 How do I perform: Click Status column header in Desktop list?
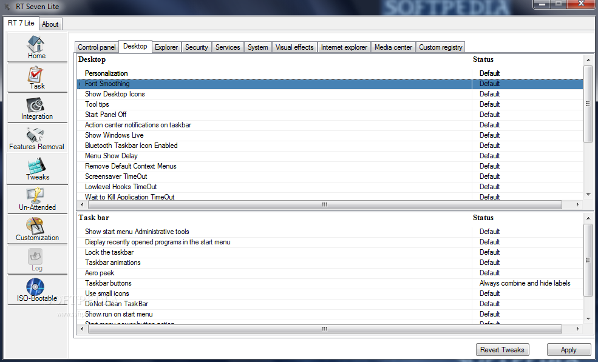[x=483, y=59]
